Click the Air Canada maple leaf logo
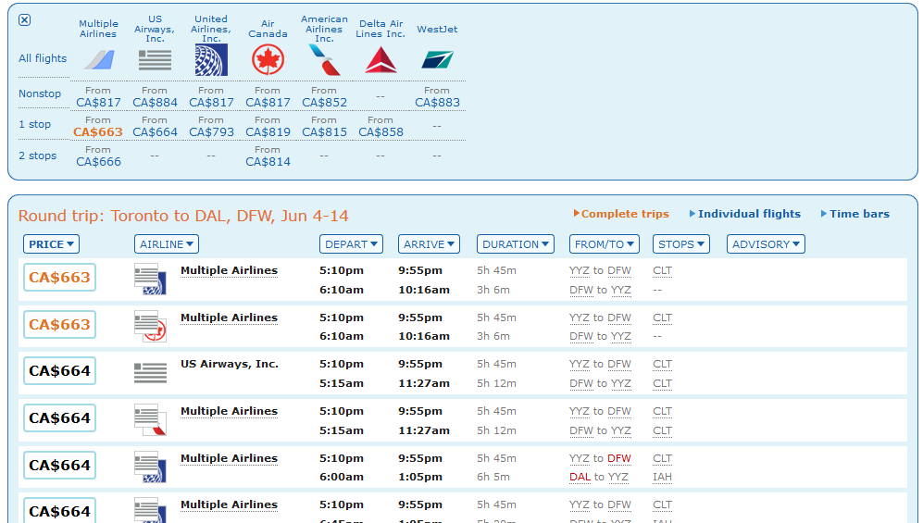Viewport: 923px width, 523px height. 268,60
